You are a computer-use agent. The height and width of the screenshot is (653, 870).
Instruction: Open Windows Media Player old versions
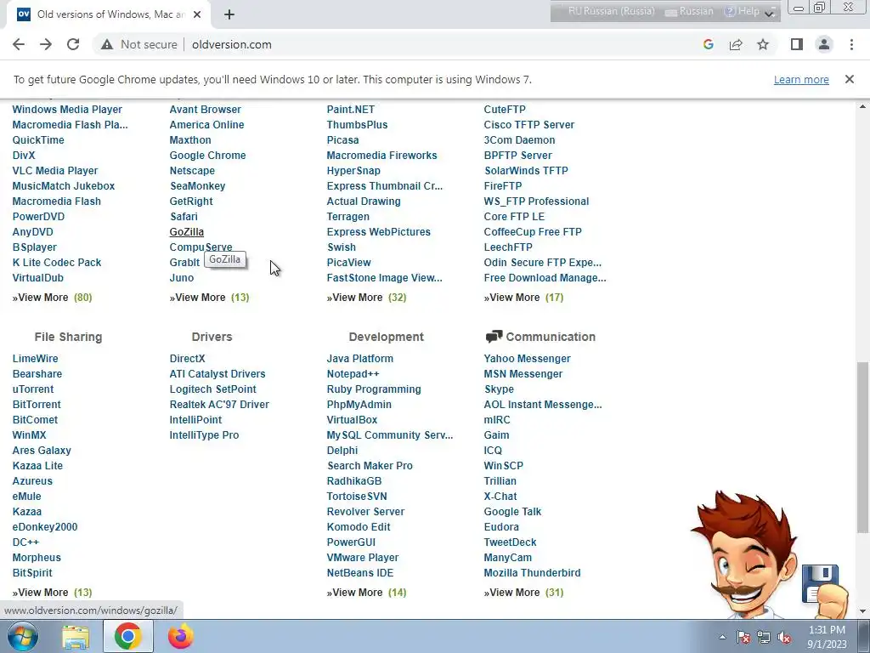point(67,110)
